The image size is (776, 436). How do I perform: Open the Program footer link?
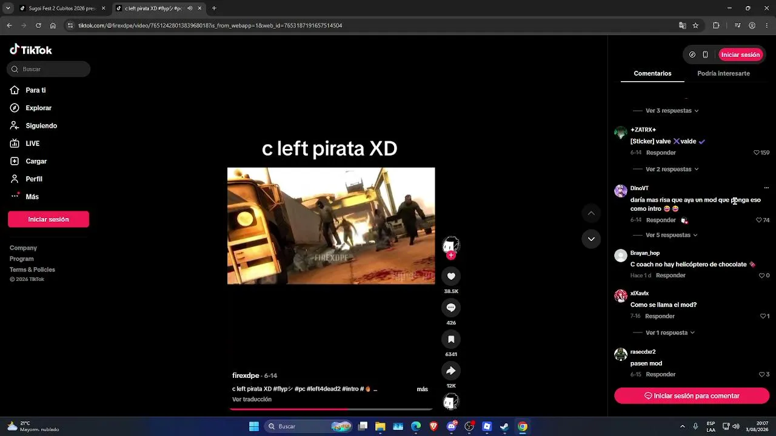tap(22, 259)
